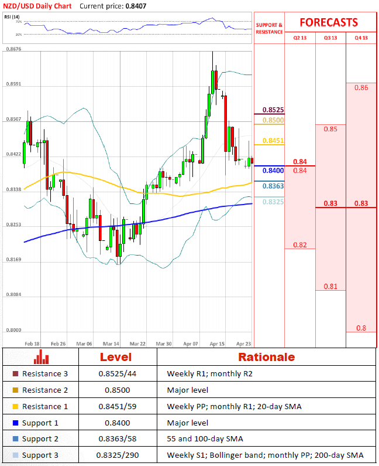This screenshot has height=466, width=379.
Task: Click the Q4 13 upper forecast 0.86
Action: [x=361, y=88]
